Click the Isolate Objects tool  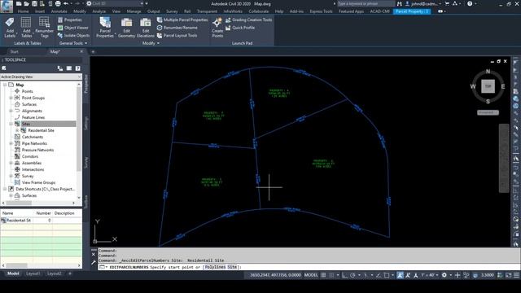pos(73,35)
